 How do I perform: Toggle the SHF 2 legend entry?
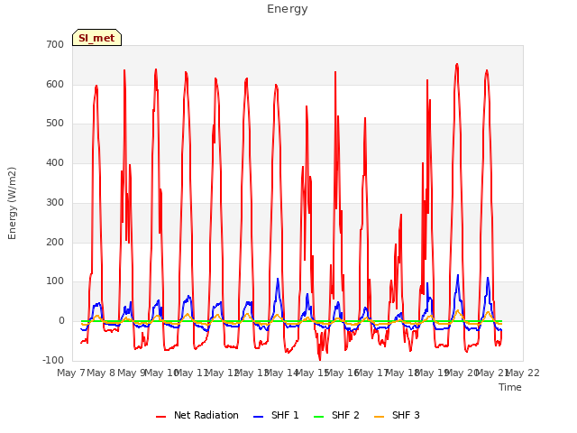pyautogui.click(x=336, y=415)
